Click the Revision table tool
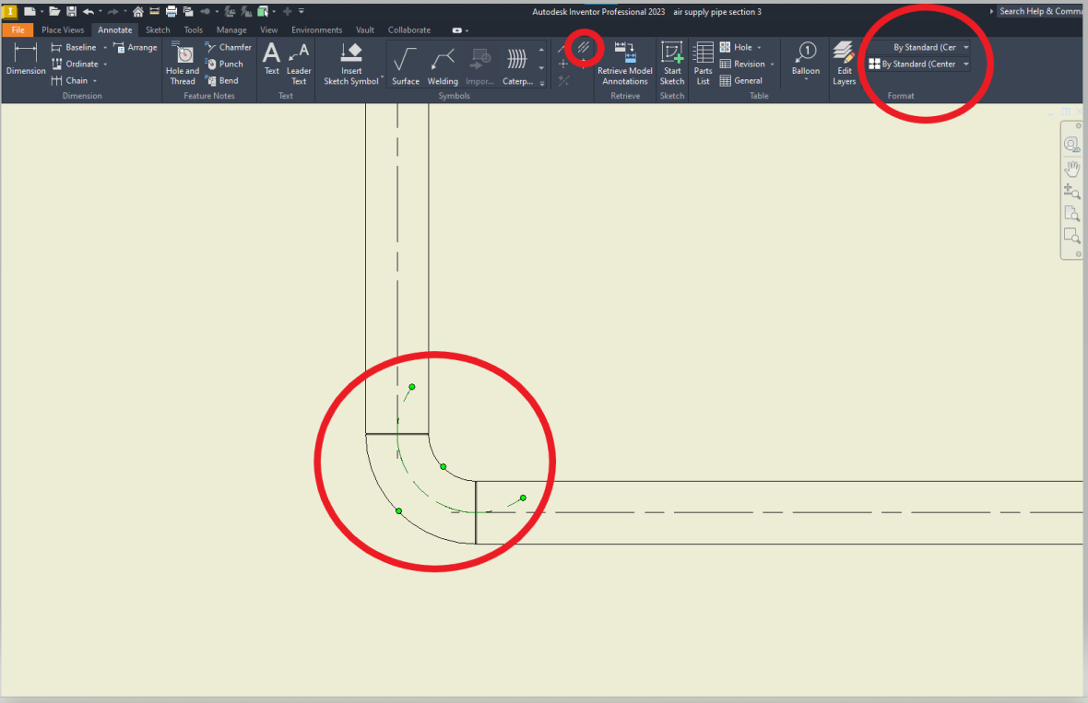The image size is (1088, 703). (741, 64)
